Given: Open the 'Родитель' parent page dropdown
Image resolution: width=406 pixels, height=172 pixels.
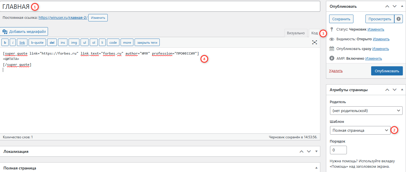Looking at the screenshot, I should tap(366, 111).
